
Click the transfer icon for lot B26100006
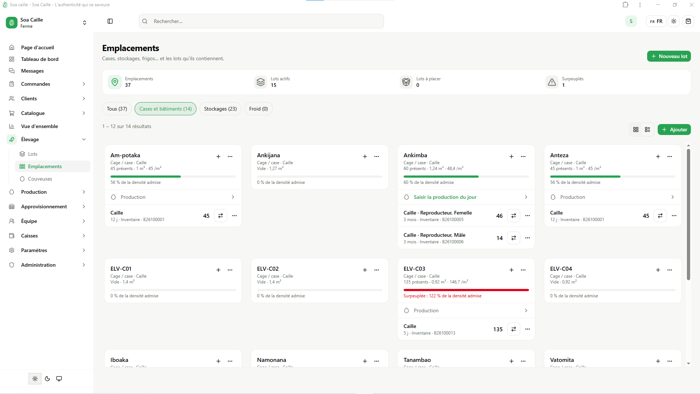coord(514,238)
